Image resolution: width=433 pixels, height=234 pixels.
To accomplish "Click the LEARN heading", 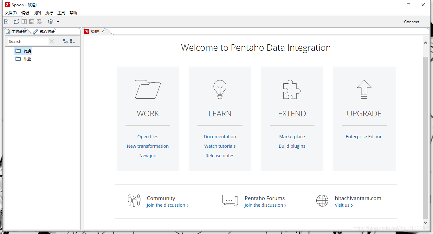I will click(220, 114).
